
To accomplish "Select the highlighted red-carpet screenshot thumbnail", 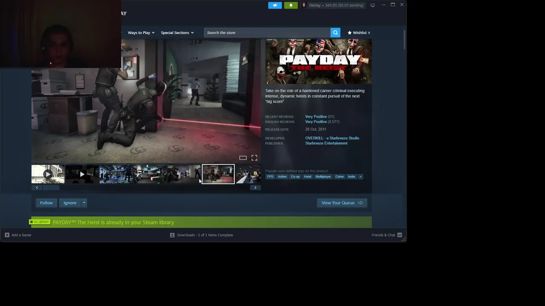I will pos(218,174).
